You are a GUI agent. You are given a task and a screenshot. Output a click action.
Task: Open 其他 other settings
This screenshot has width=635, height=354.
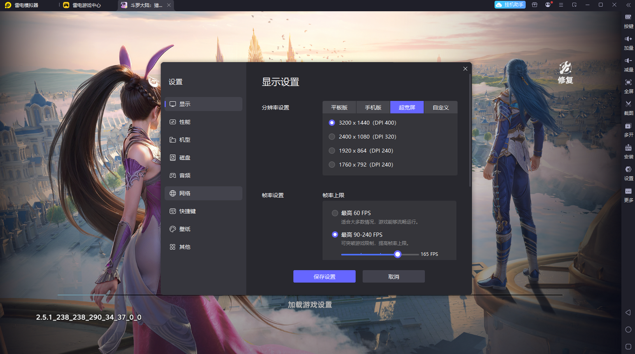pyautogui.click(x=203, y=247)
